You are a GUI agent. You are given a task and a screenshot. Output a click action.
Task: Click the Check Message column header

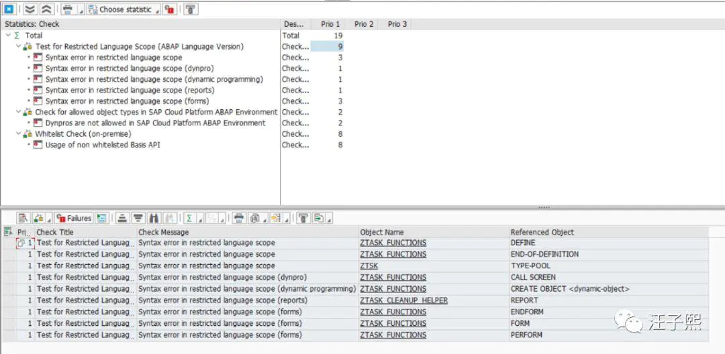(x=248, y=232)
